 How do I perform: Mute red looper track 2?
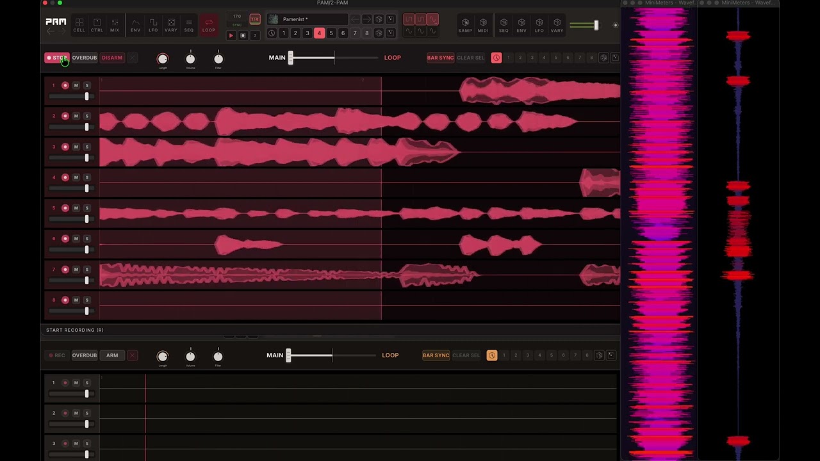pos(76,116)
